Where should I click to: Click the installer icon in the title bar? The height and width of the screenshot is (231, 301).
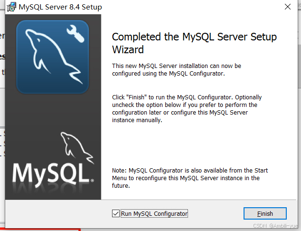tap(11, 7)
